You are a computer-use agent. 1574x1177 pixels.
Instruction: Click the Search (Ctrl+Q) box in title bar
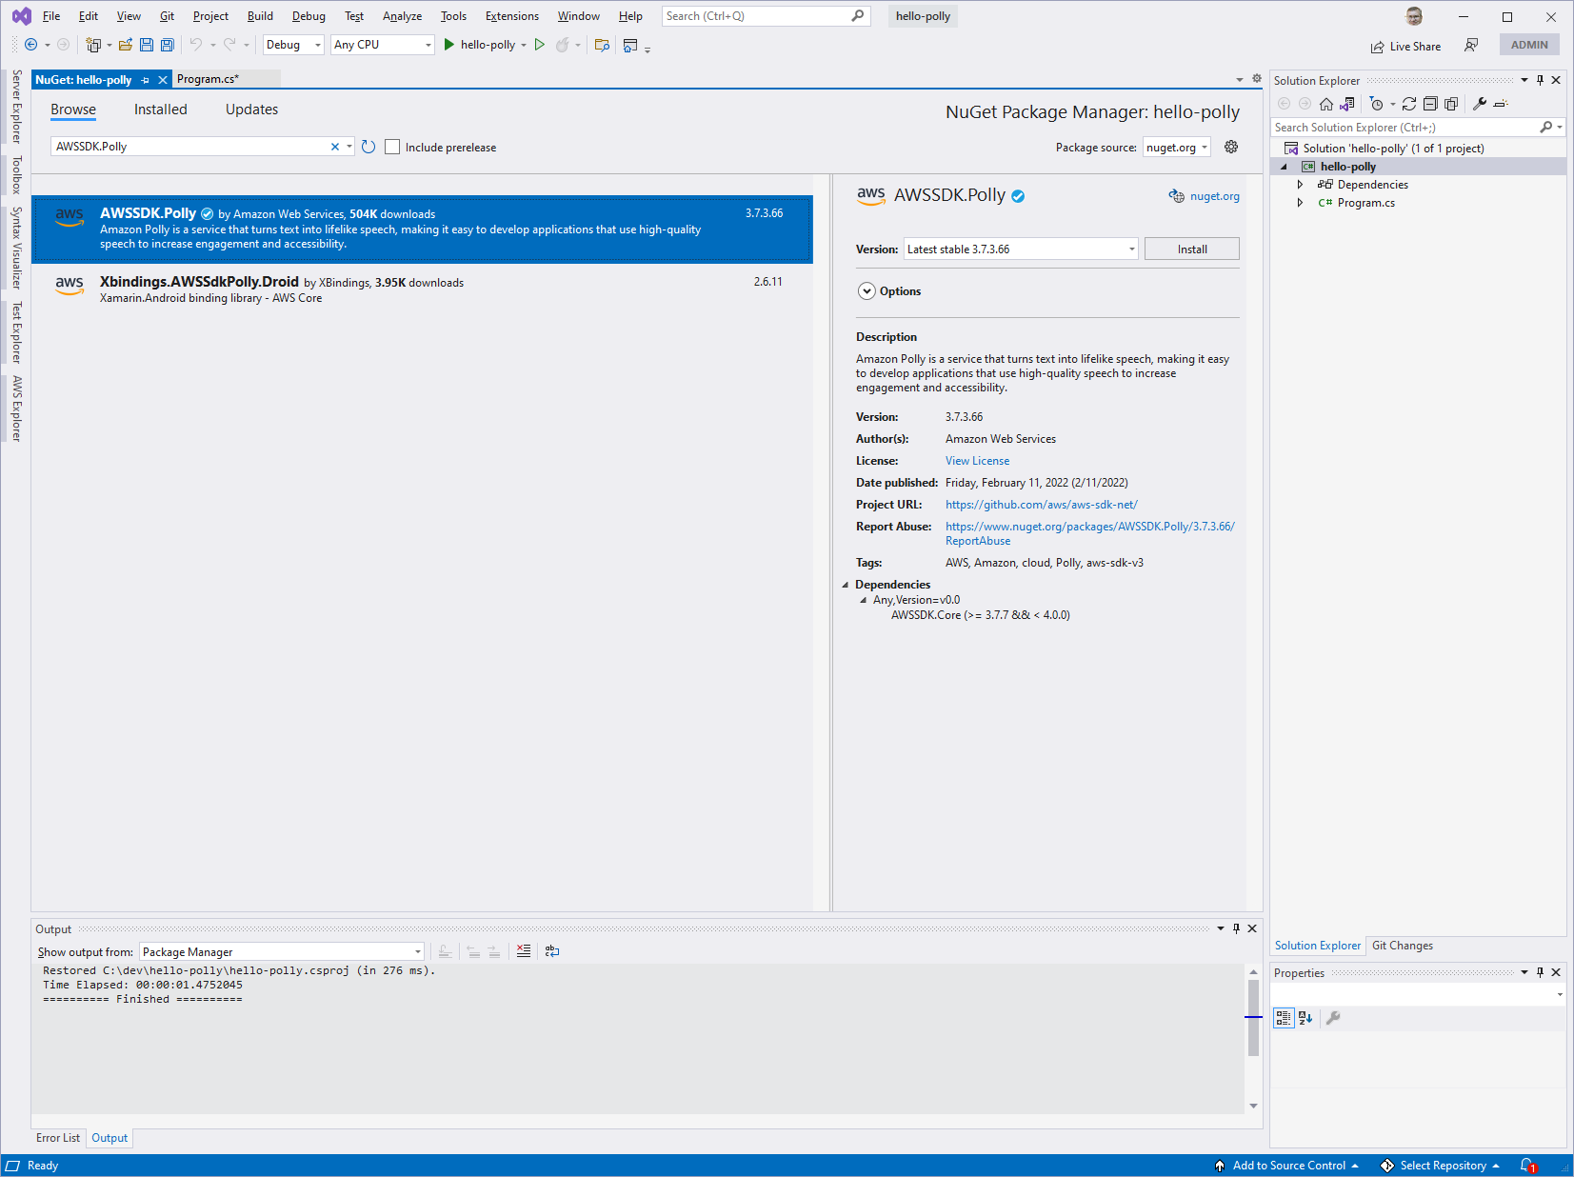766,16
